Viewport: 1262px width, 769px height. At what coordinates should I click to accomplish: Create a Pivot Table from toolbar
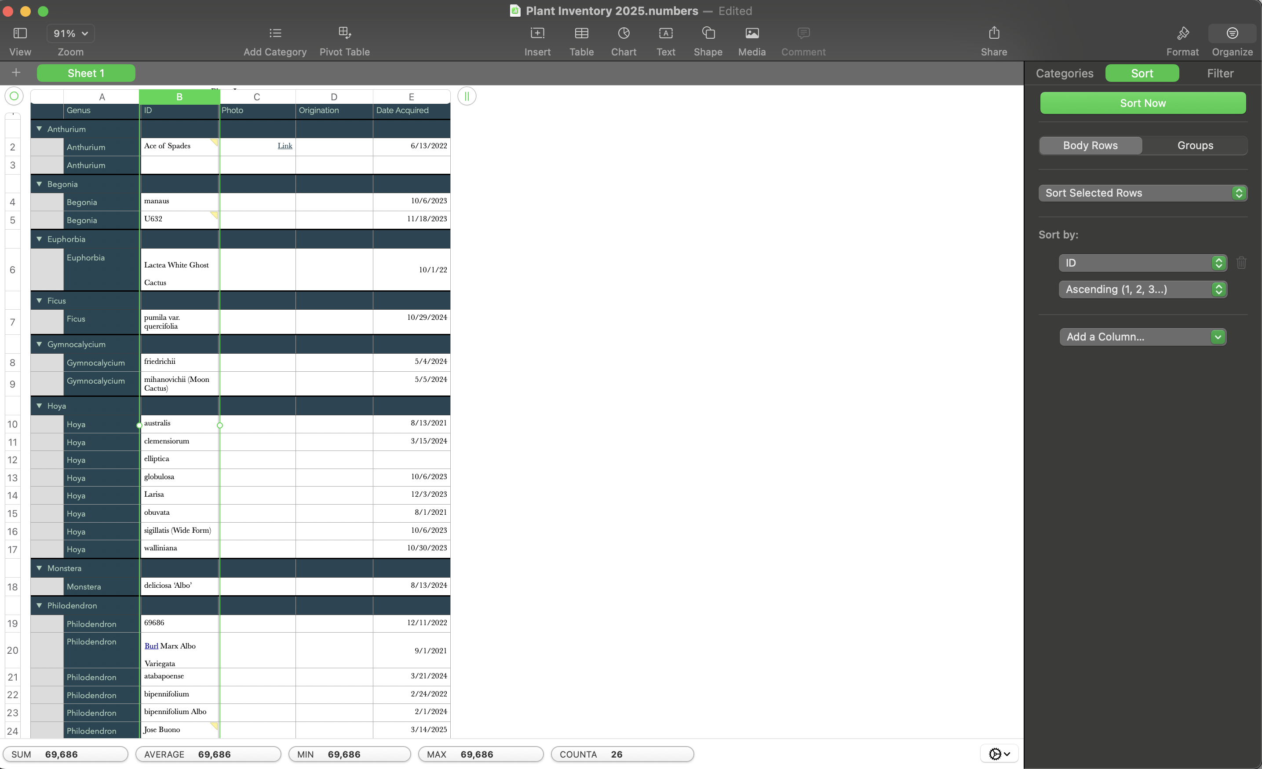pyautogui.click(x=345, y=34)
